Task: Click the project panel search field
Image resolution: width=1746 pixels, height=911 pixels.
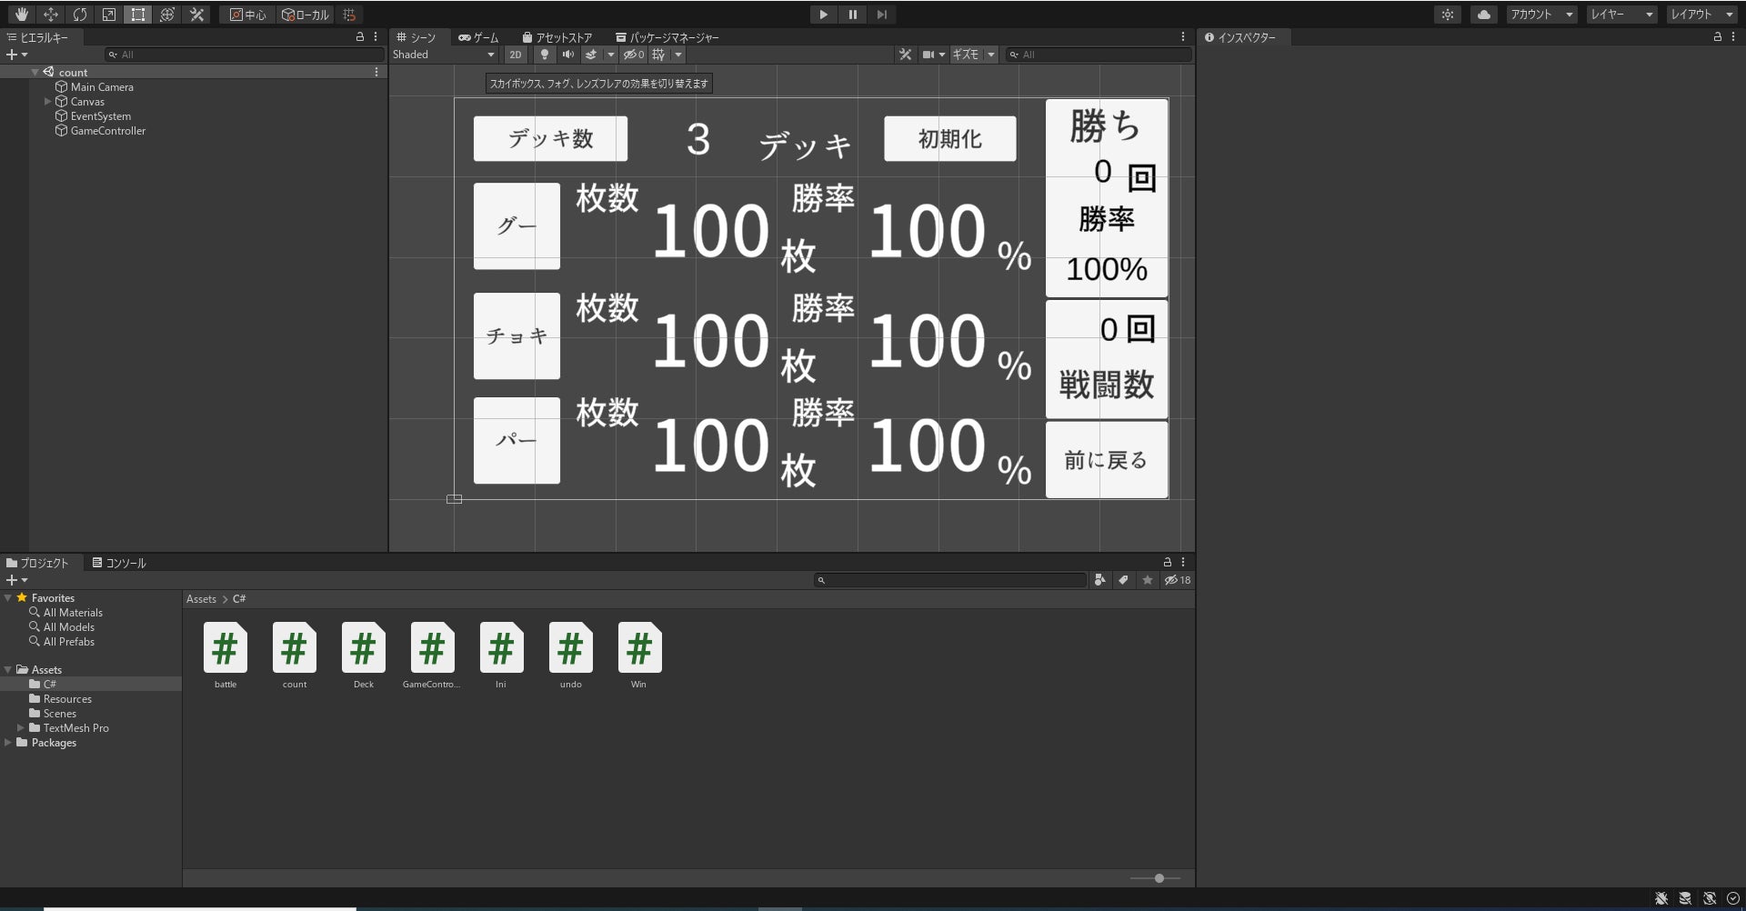Action: [x=950, y=580]
